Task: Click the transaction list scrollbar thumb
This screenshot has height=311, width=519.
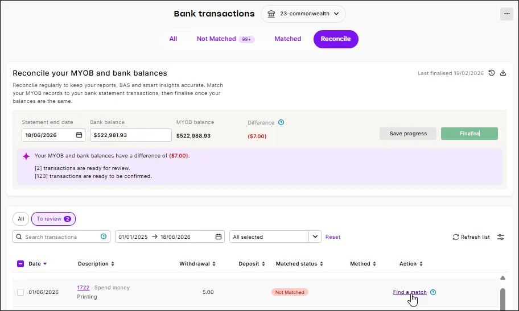Action: point(502,300)
